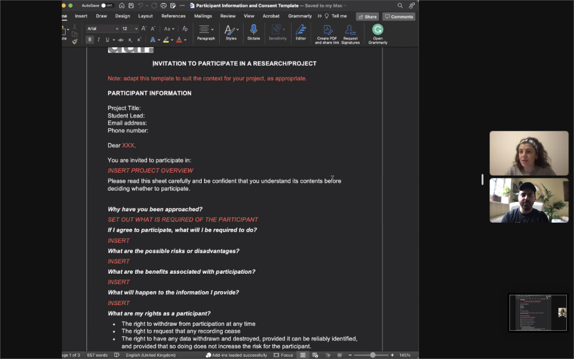Zoom out with the minus button
The height and width of the screenshot is (359, 574).
(350, 355)
